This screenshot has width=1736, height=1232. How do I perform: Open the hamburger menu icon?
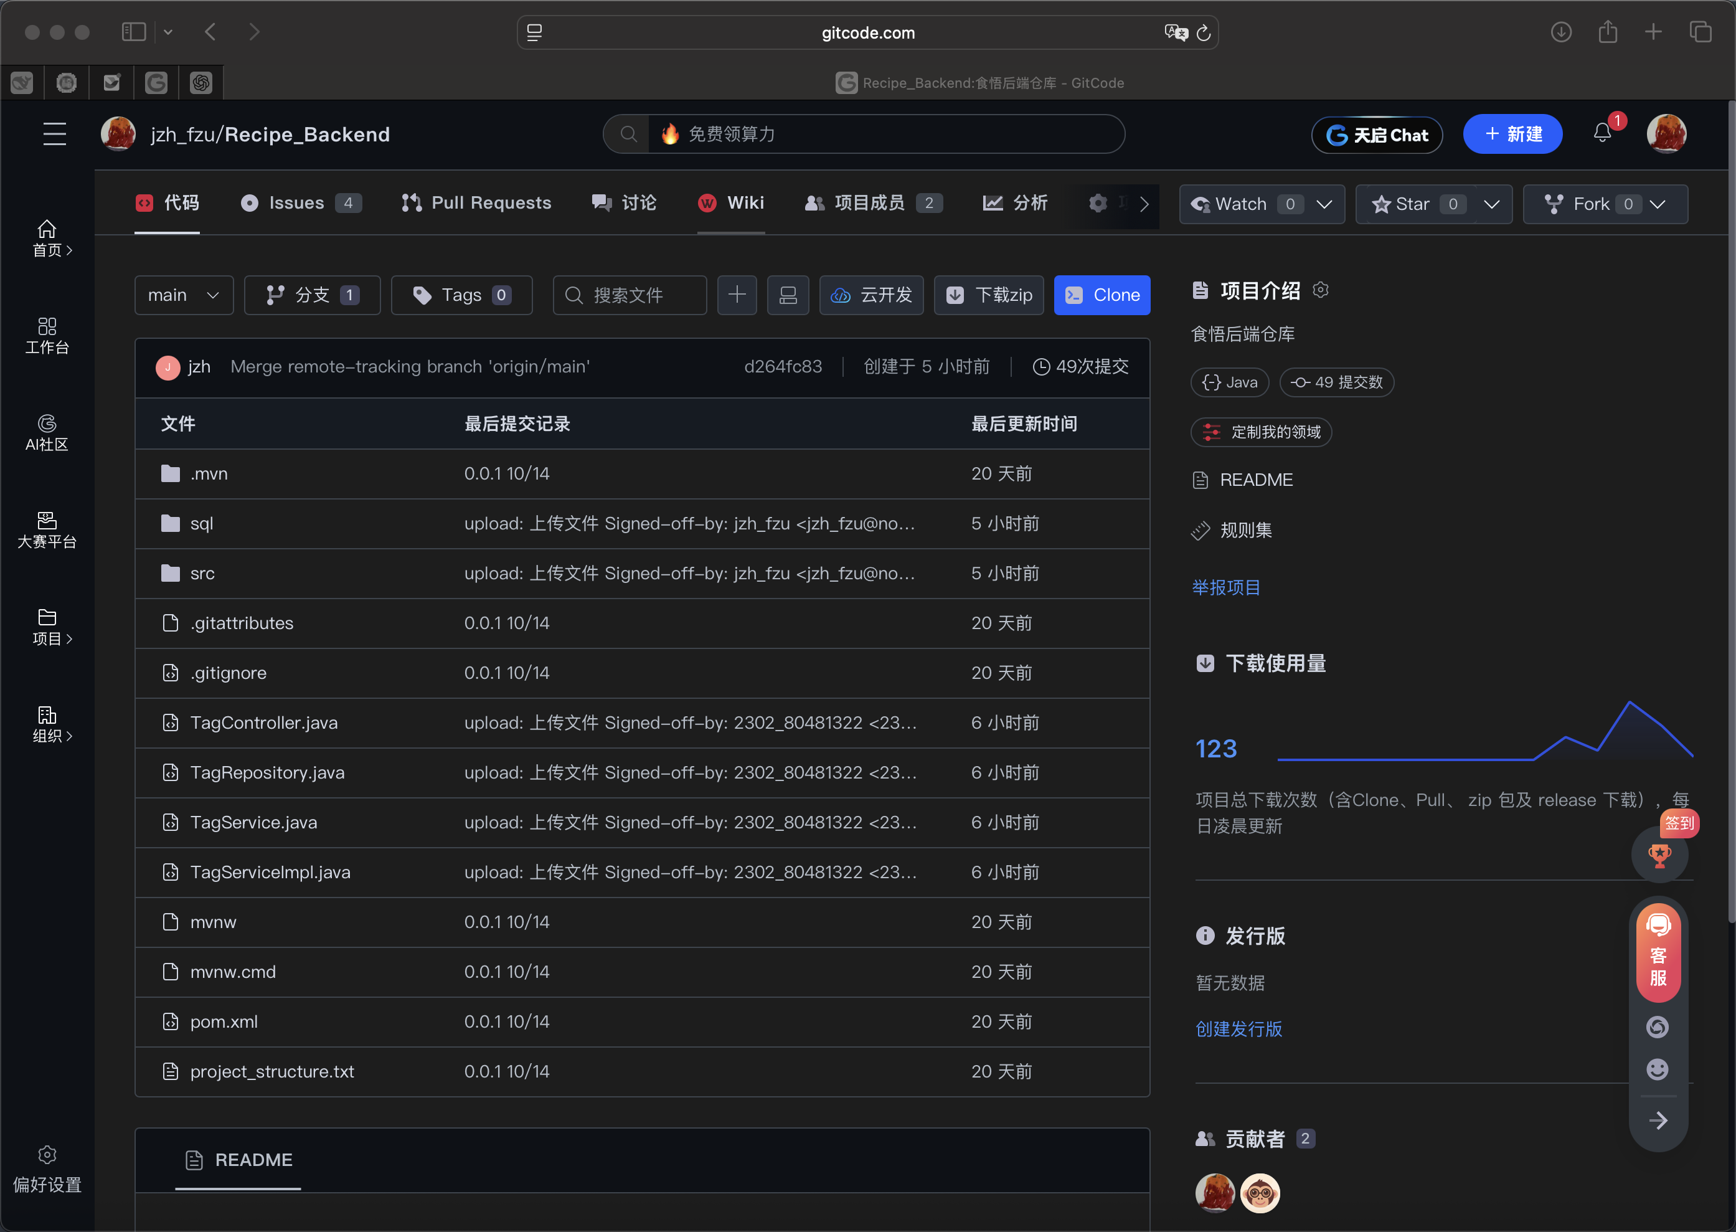click(x=54, y=135)
